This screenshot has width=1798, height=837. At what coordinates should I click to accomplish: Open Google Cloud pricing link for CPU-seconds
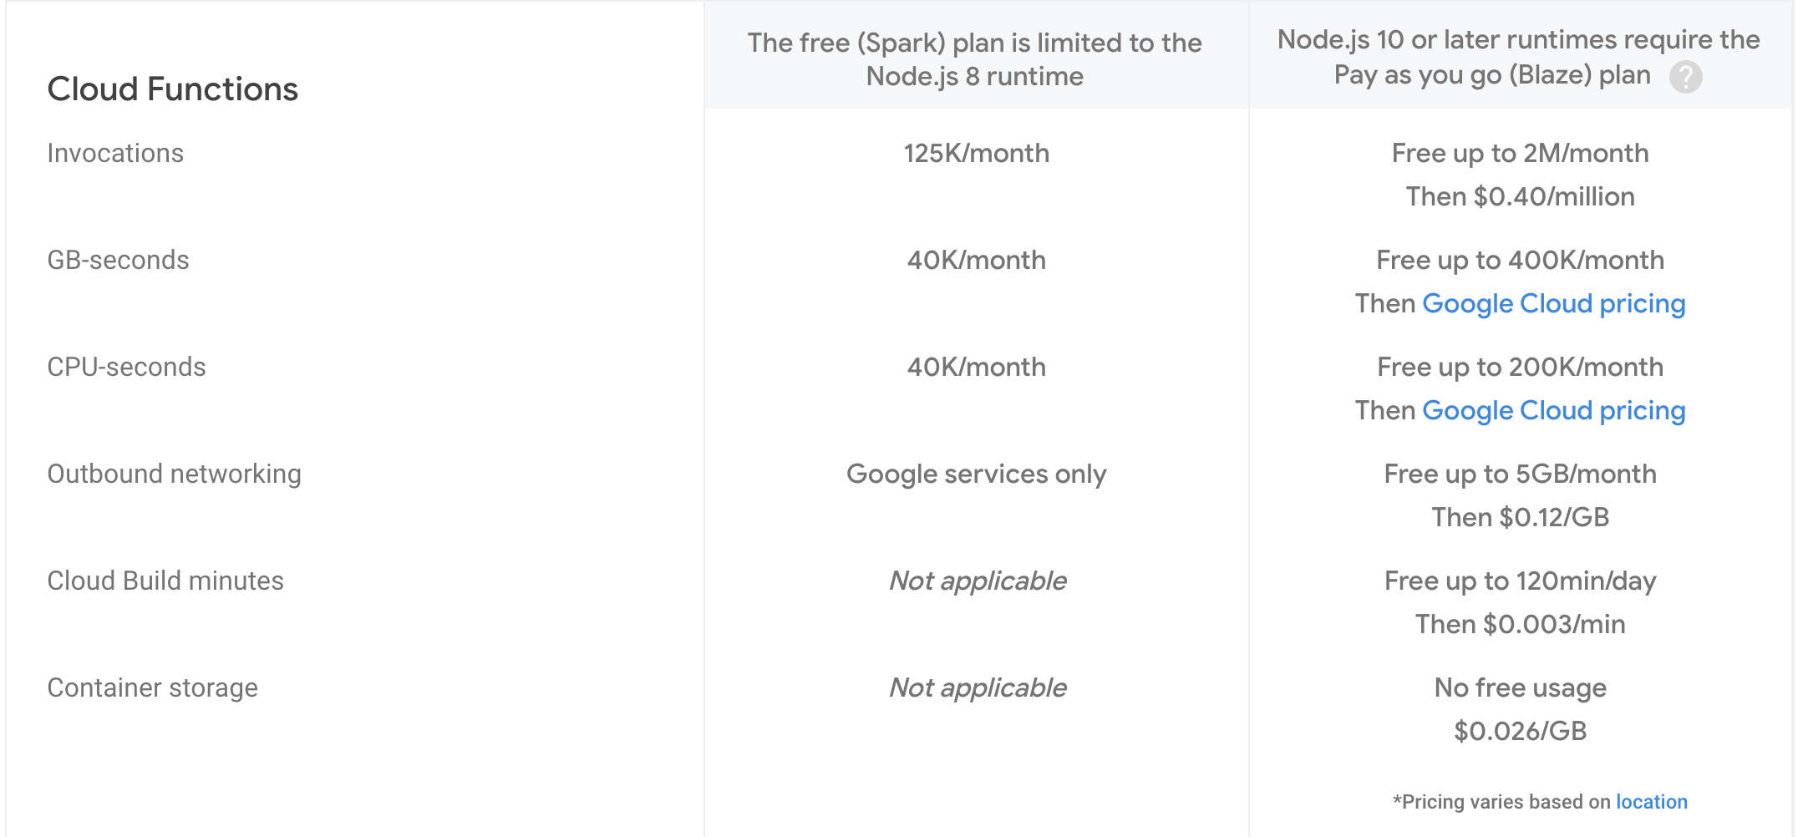(1553, 410)
